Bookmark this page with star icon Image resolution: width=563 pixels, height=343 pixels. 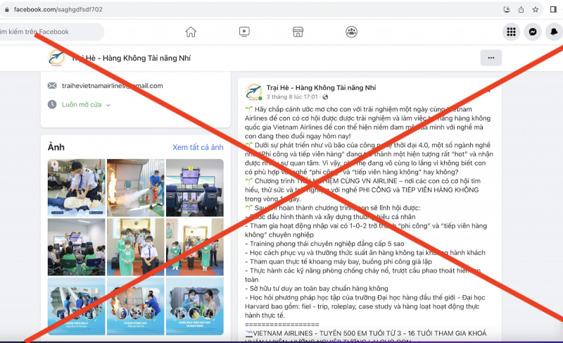click(x=536, y=9)
